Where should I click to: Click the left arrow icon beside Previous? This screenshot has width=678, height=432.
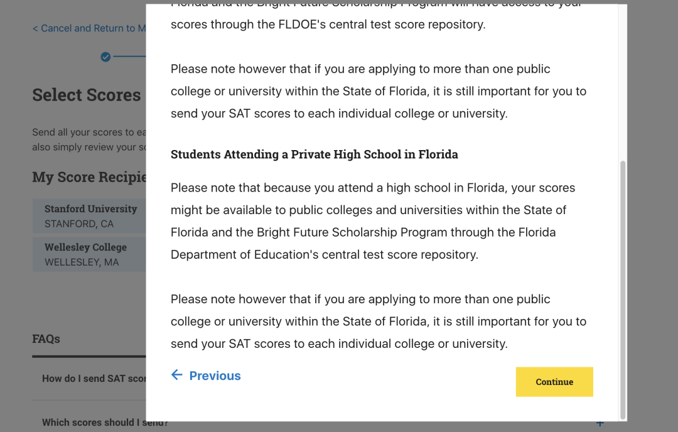click(x=177, y=375)
